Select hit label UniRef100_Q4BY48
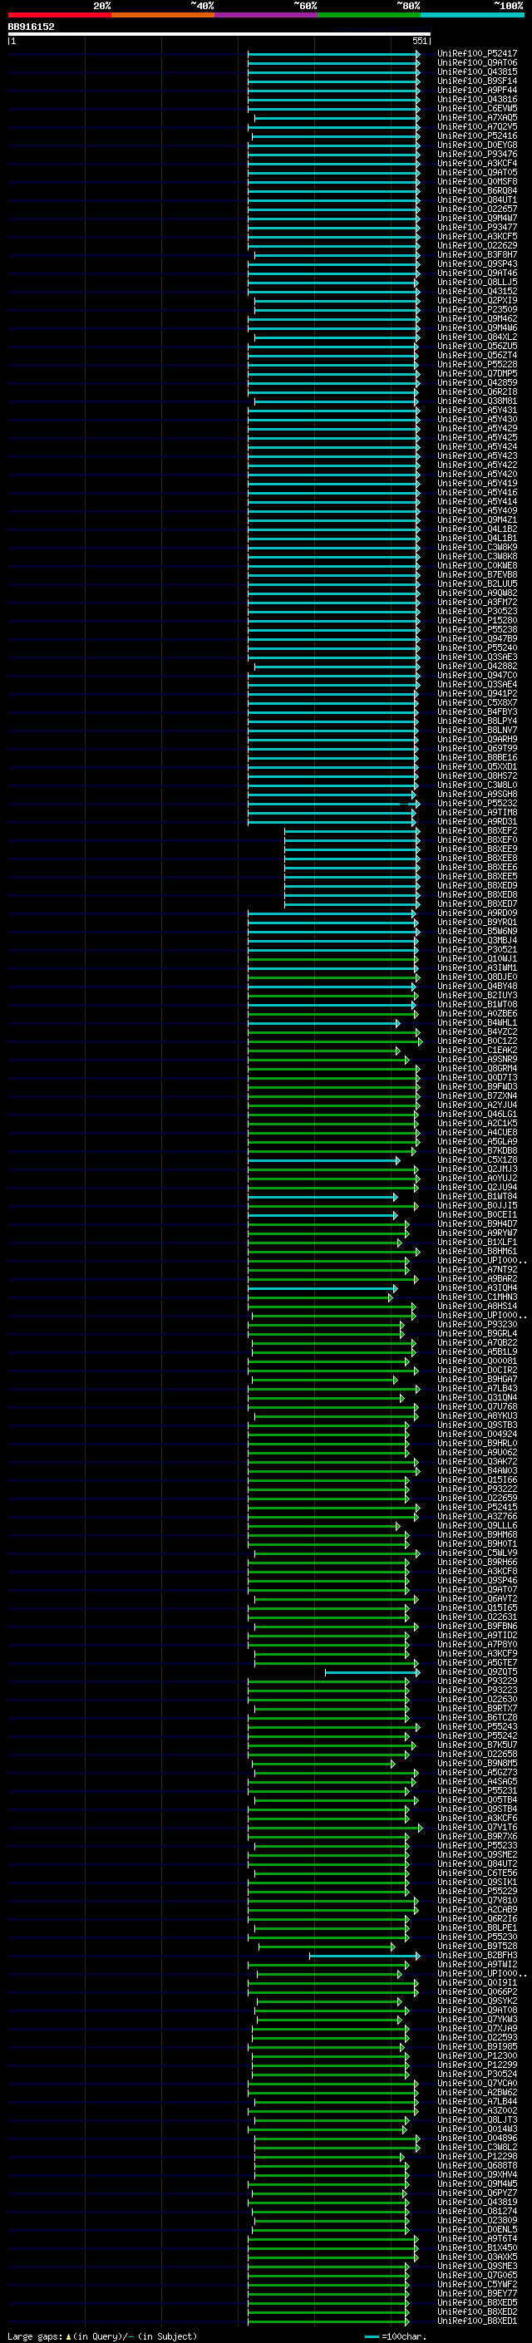Viewport: 532px width, 2343px height. pos(477,986)
